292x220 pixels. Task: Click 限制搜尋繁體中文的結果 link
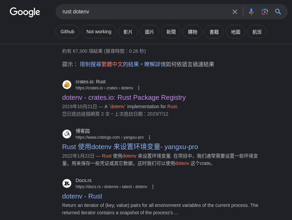pos(109,64)
